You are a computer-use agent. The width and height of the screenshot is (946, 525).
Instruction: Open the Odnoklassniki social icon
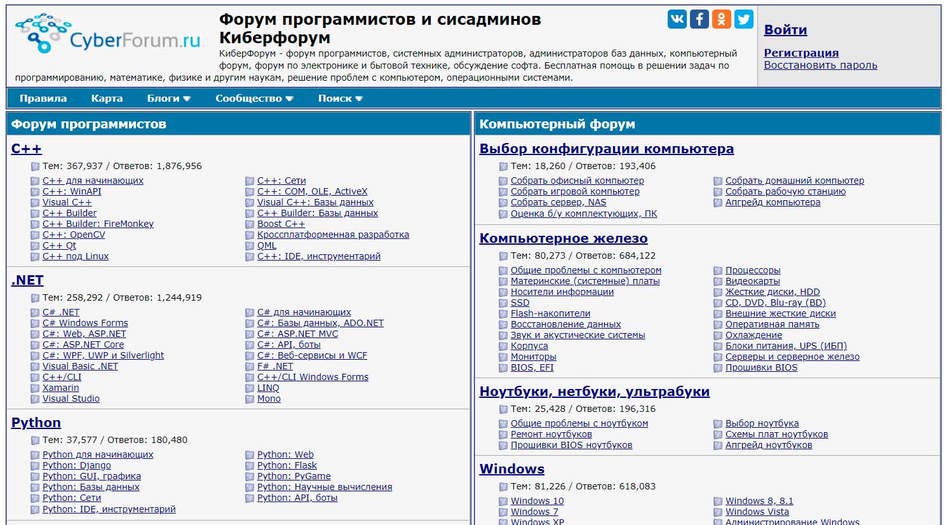722,19
